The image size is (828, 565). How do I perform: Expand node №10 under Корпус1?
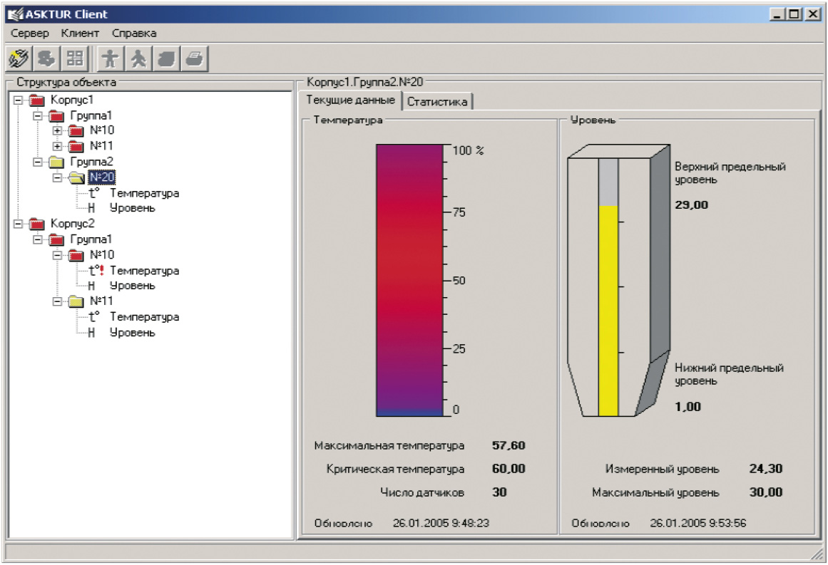tap(57, 131)
